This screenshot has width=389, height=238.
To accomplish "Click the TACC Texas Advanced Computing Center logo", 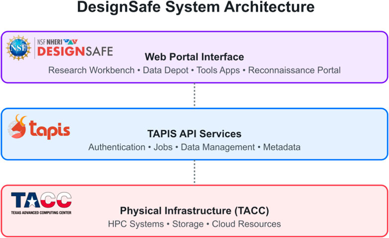I will [x=41, y=203].
